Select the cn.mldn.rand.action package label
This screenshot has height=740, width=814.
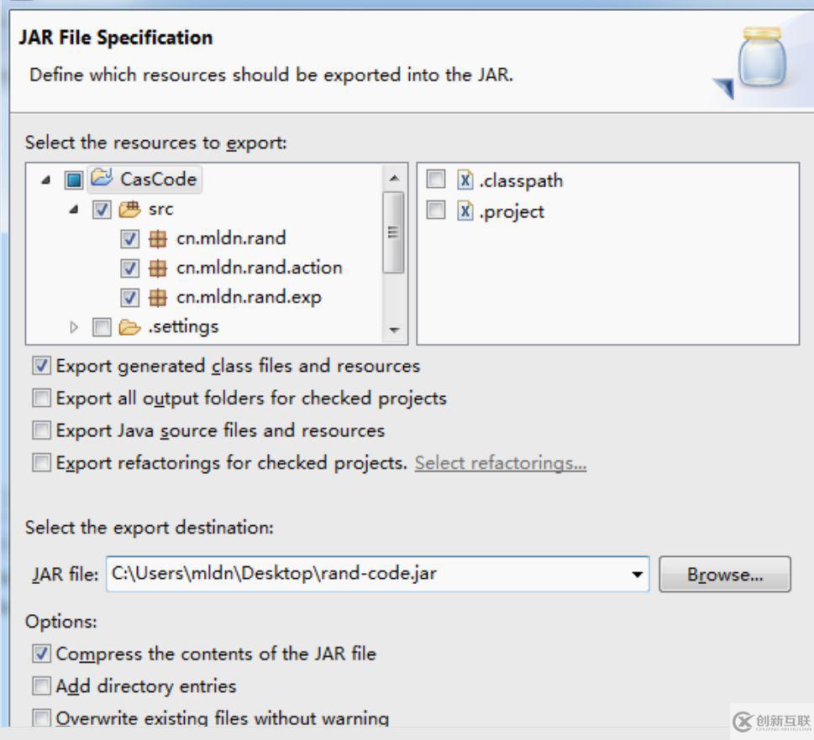click(x=259, y=268)
